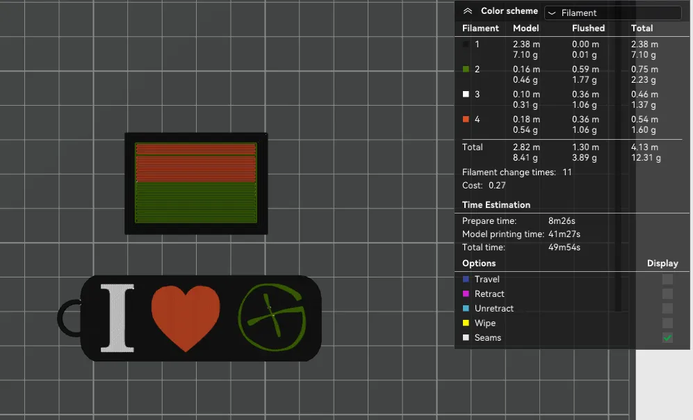Click the total flushed 1.30 m value
Viewport: 693px width, 420px height.
click(x=585, y=147)
